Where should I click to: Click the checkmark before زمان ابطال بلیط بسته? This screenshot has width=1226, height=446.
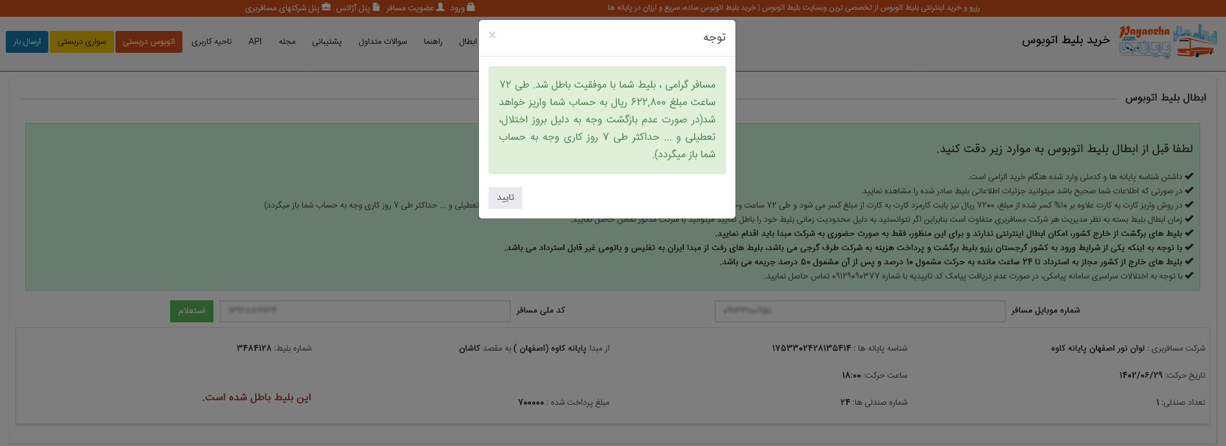click(1189, 219)
